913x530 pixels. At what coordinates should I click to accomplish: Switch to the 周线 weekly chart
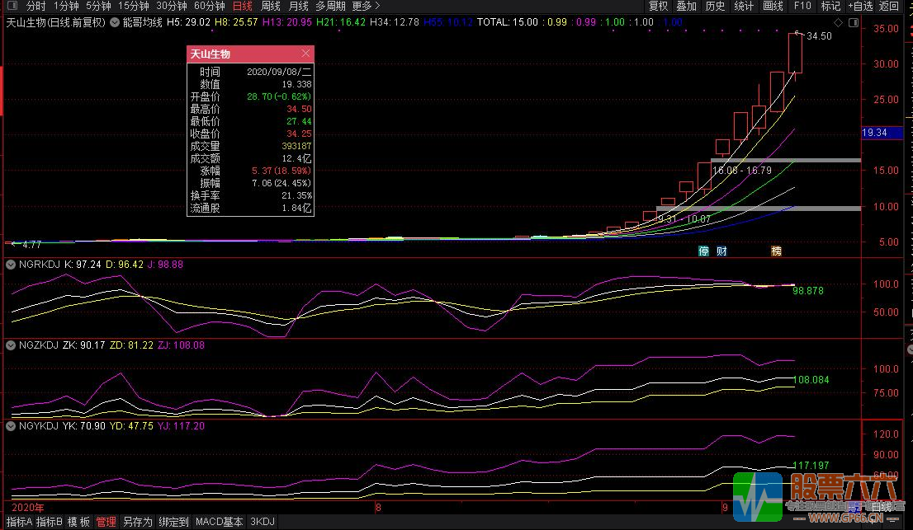[271, 6]
